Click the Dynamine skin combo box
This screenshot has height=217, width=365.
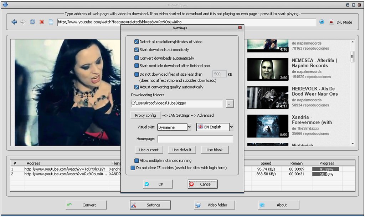172,127
